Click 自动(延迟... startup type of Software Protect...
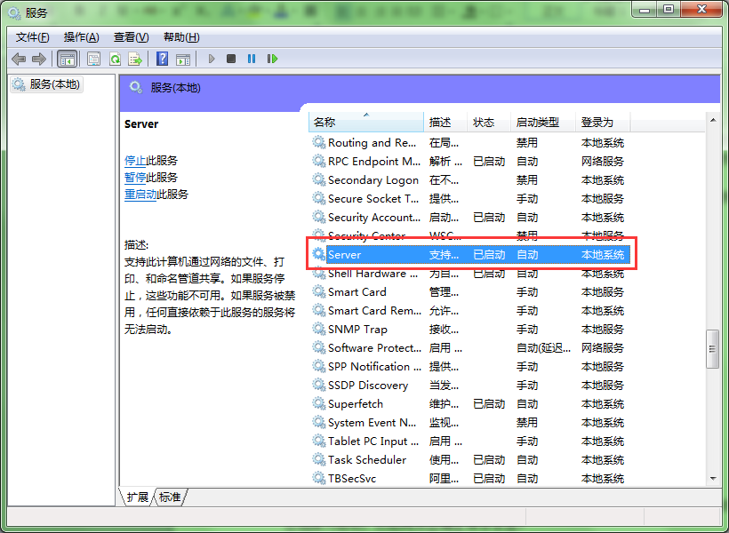The height and width of the screenshot is (533, 729). (543, 347)
